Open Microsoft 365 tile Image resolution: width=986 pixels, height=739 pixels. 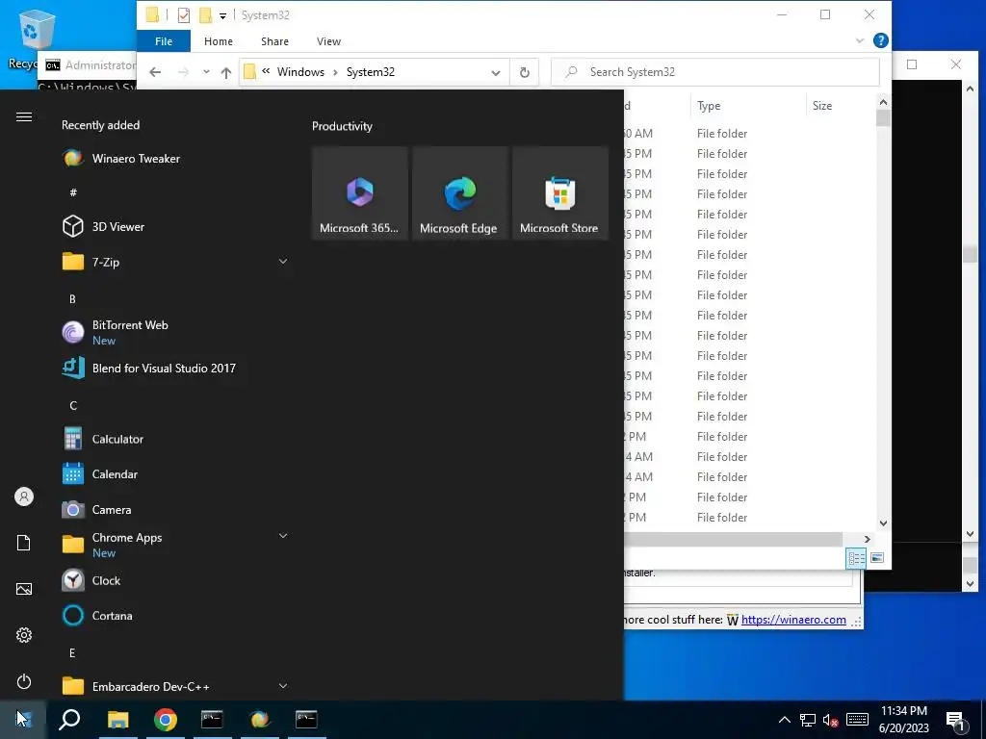(x=359, y=192)
